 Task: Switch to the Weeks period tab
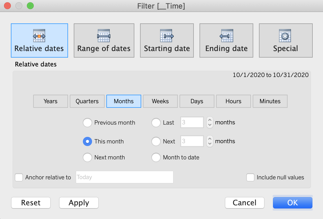pos(160,101)
